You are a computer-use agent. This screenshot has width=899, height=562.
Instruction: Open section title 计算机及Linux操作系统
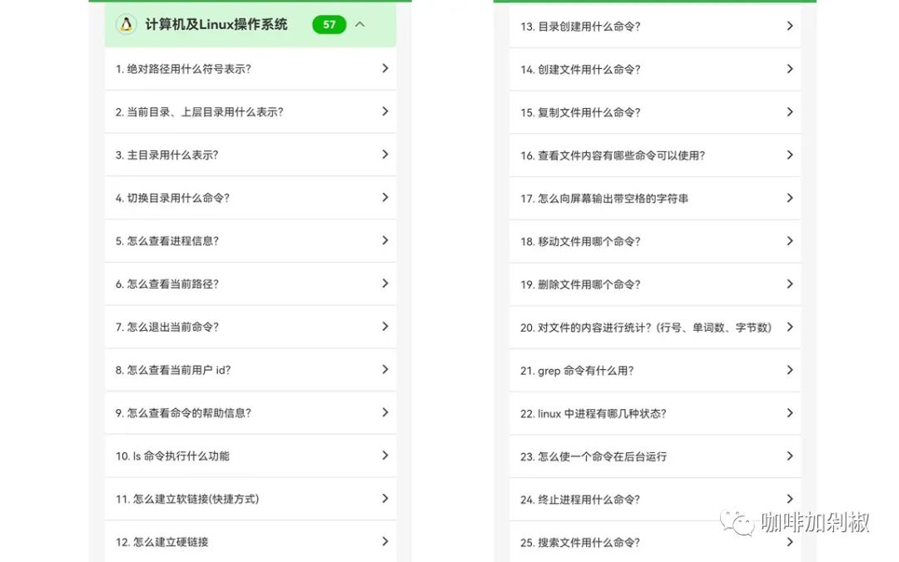216,25
